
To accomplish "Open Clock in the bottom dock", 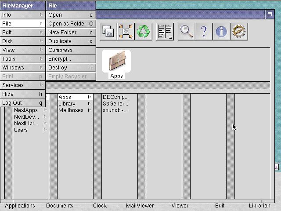I will tap(100, 206).
